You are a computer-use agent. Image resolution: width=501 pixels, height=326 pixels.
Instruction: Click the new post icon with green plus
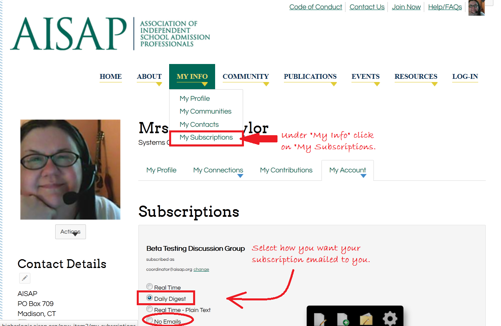(343, 319)
